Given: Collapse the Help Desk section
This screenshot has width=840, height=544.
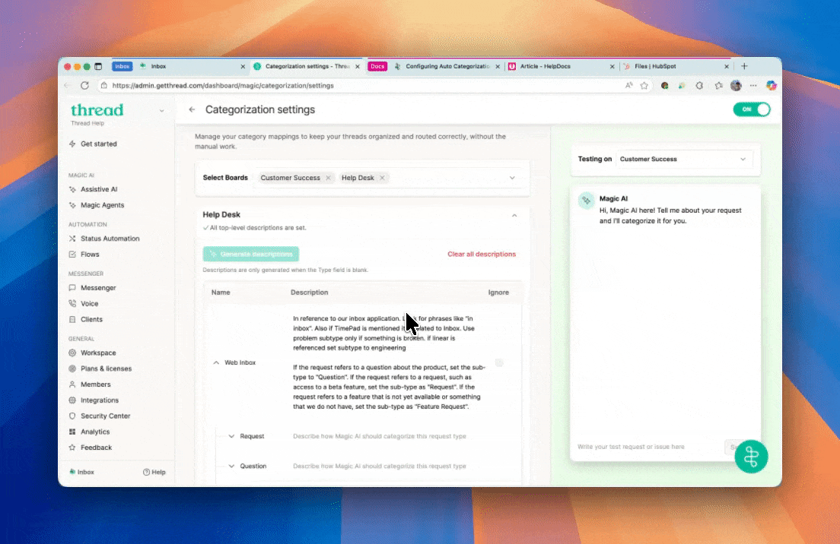Looking at the screenshot, I should point(514,216).
